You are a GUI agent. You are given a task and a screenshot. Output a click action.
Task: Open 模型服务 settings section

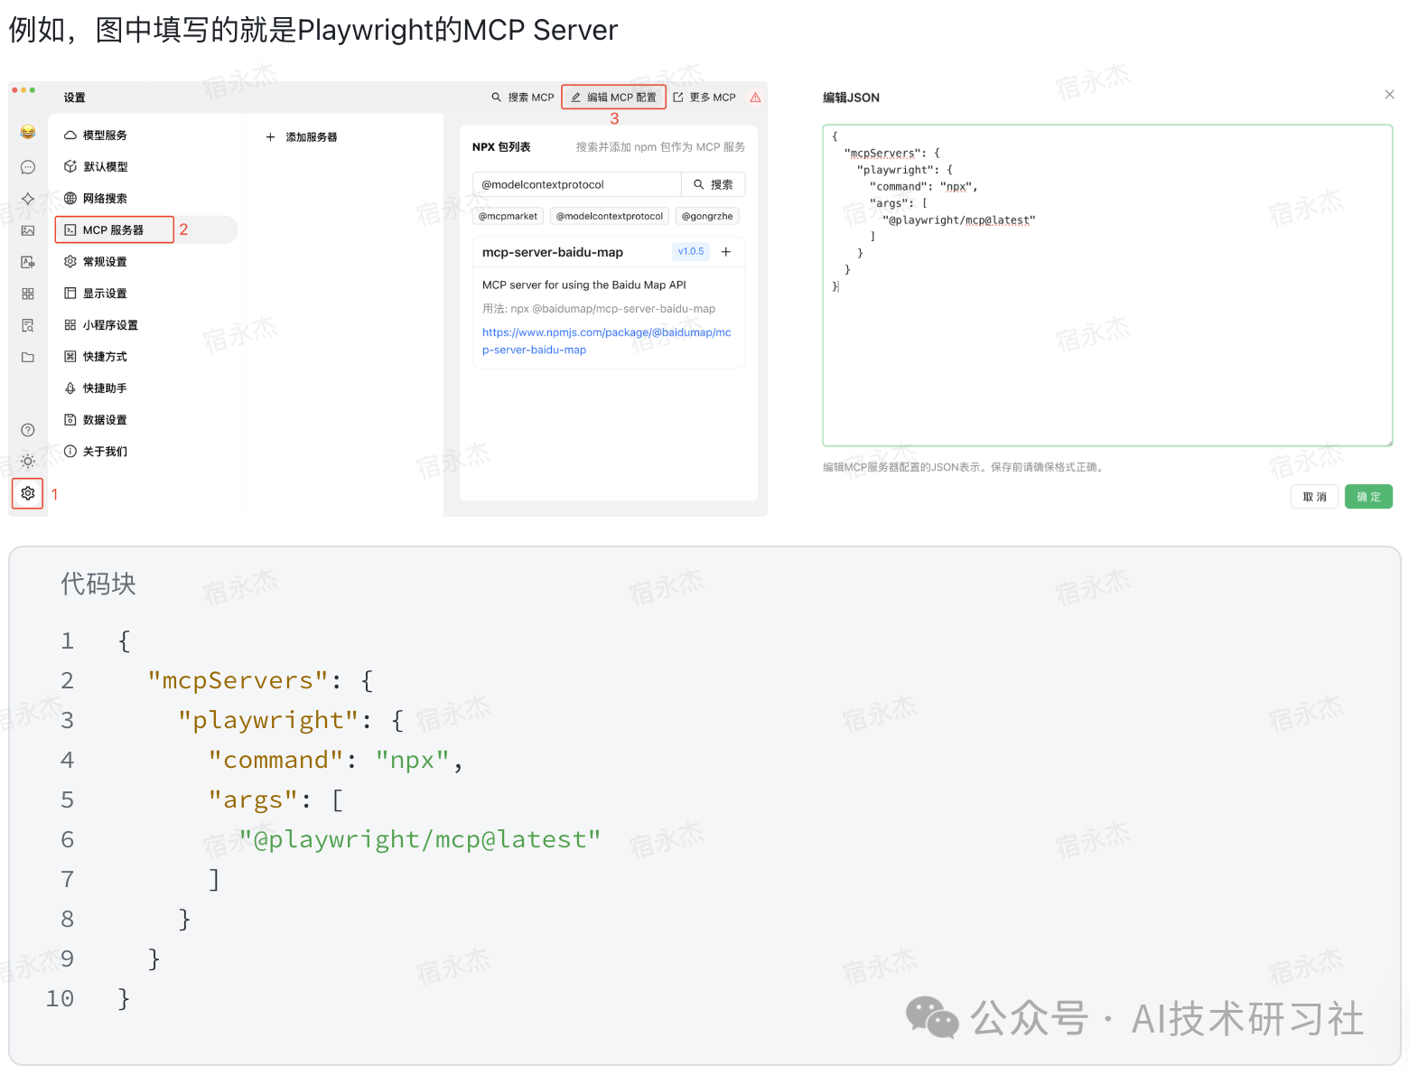[105, 136]
